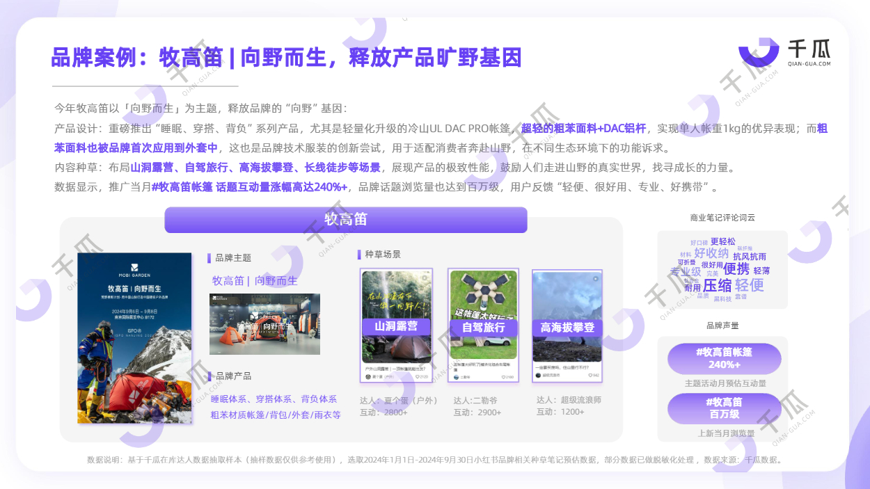Click the 山洞露营 purple label
This screenshot has width=870, height=489.
pos(396,327)
